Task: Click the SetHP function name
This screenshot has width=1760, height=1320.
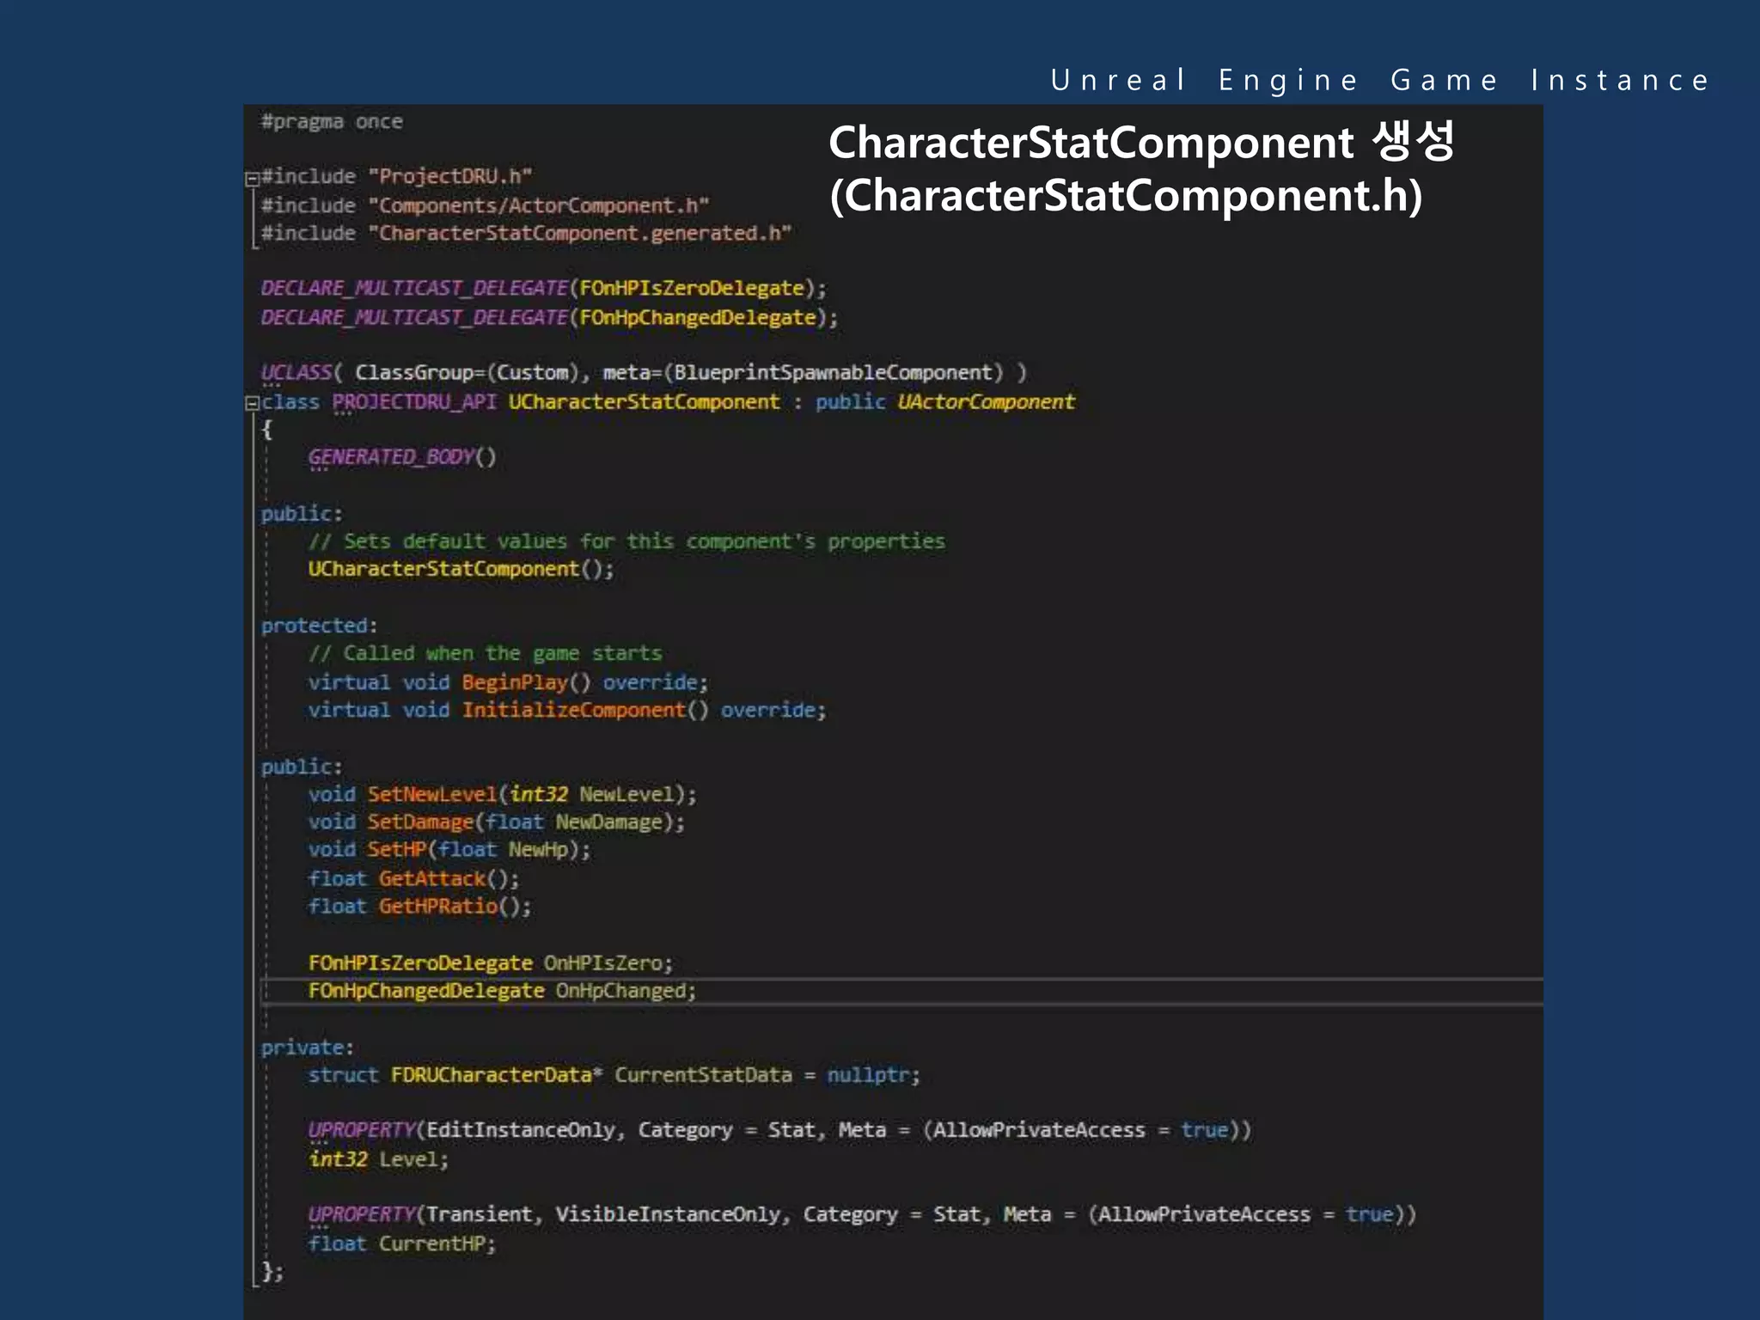Action: coord(397,849)
